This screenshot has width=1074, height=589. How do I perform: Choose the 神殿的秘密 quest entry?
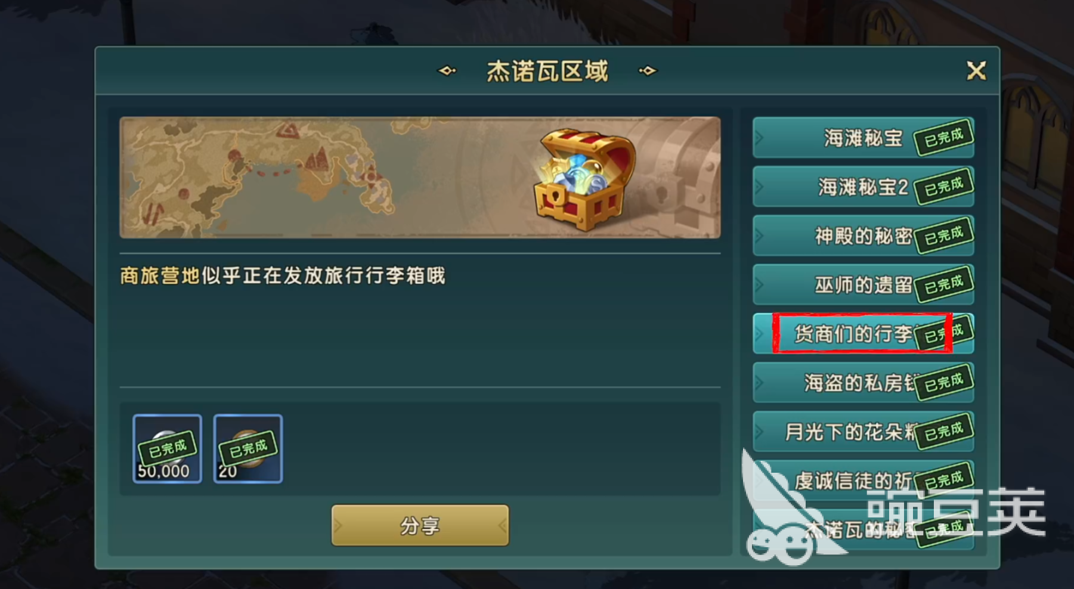point(863,235)
